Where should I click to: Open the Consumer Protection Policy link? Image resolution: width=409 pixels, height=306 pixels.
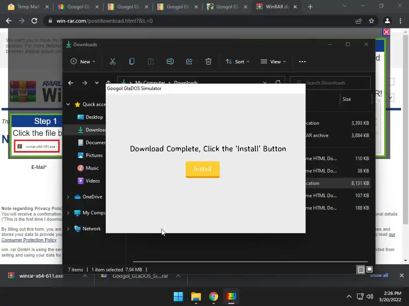click(29, 240)
